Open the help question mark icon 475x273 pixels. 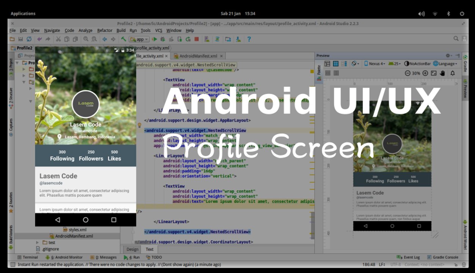pos(249,39)
